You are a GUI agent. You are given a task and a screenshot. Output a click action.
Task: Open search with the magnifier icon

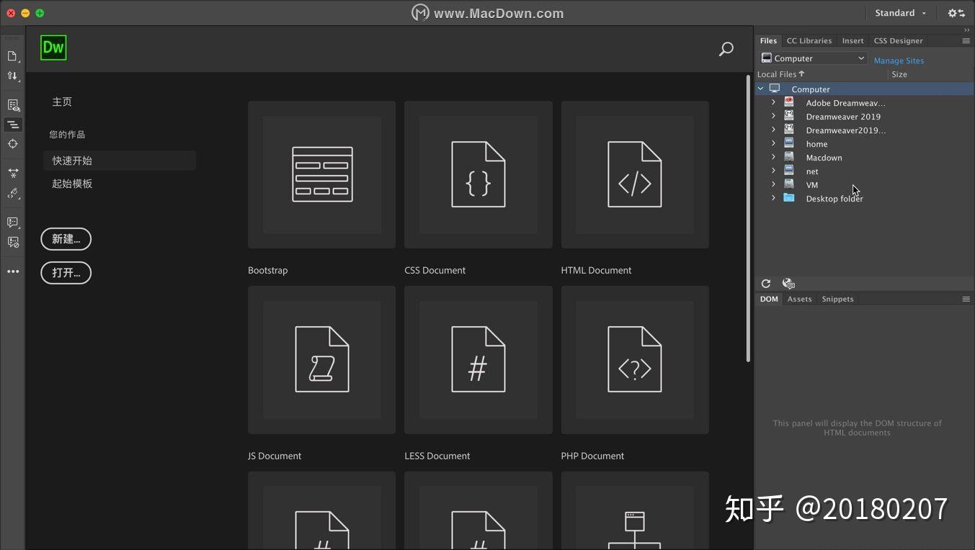726,49
